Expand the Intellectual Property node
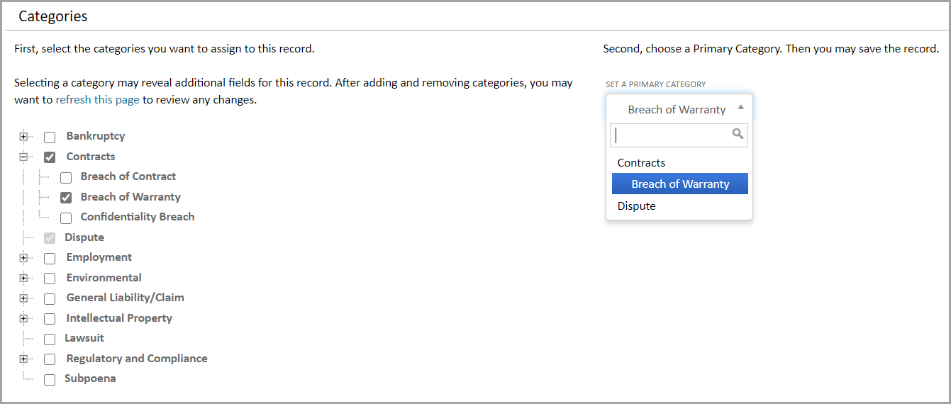The width and height of the screenshot is (951, 404). 23,318
